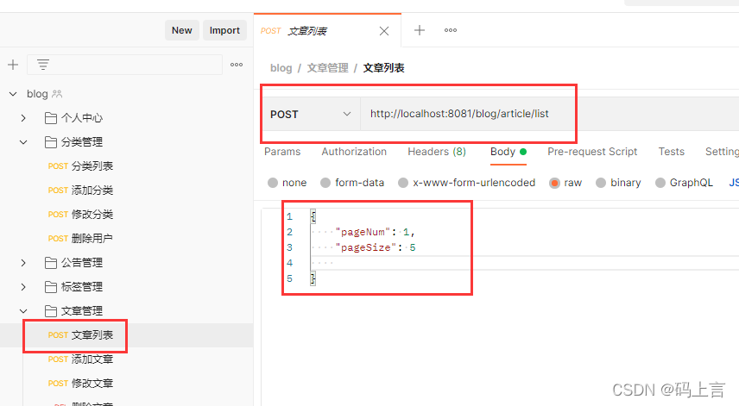Viewport: 739px width, 406px height.
Task: Select the GraphQL body type
Action: pos(660,183)
